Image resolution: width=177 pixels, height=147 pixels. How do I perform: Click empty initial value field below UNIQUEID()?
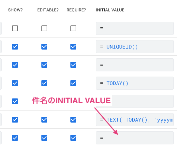[x=135, y=65]
